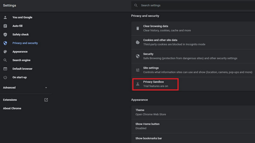Image resolution: width=255 pixels, height=143 pixels.
Task: Click the trash icon for Clear browsing data
Action: 137,28
